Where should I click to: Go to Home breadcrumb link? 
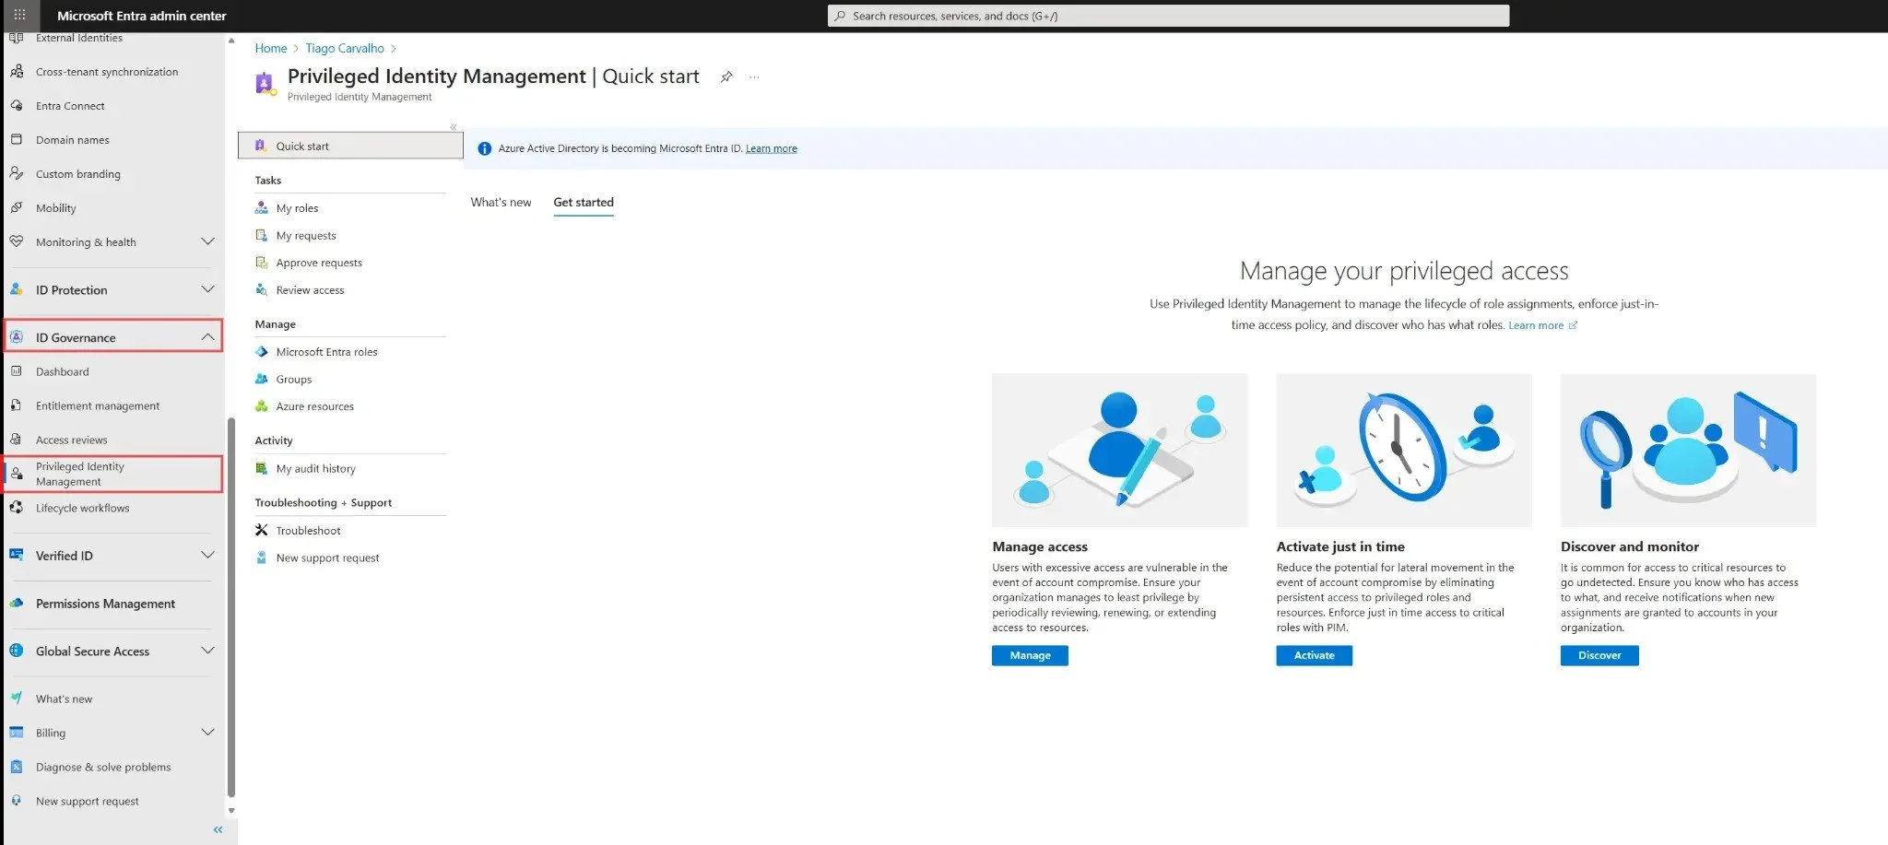(x=271, y=48)
